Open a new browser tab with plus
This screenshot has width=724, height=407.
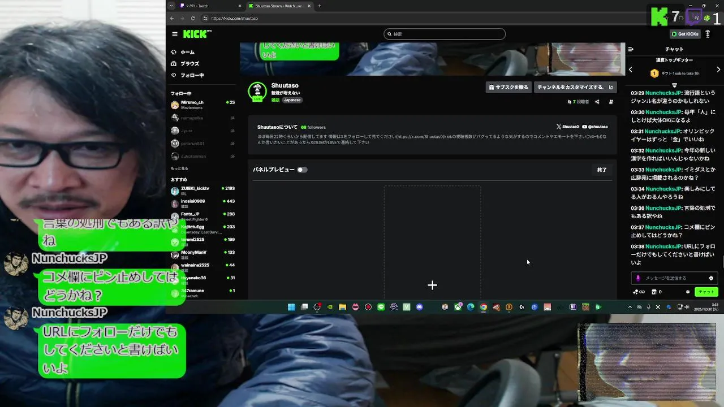coord(320,6)
